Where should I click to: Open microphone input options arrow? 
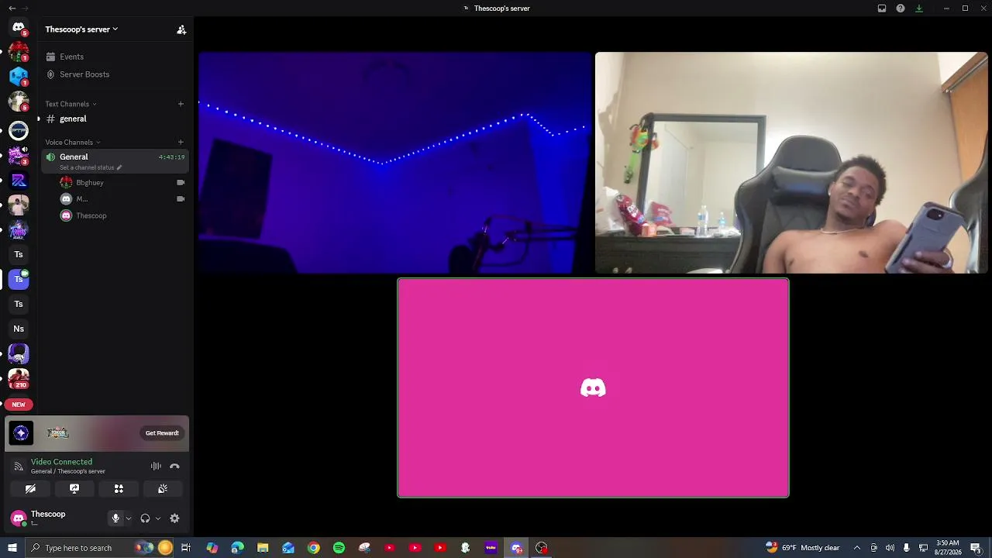[x=129, y=518]
